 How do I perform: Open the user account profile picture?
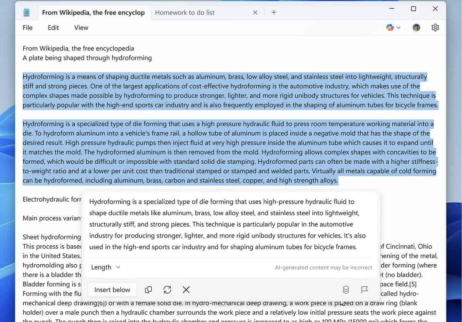coord(416,27)
